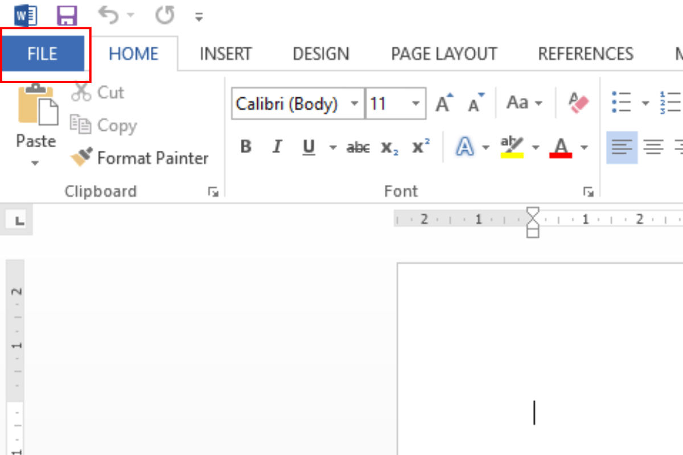Screen dimensions: 683x455
Task: Open the font size dropdown
Action: (416, 103)
